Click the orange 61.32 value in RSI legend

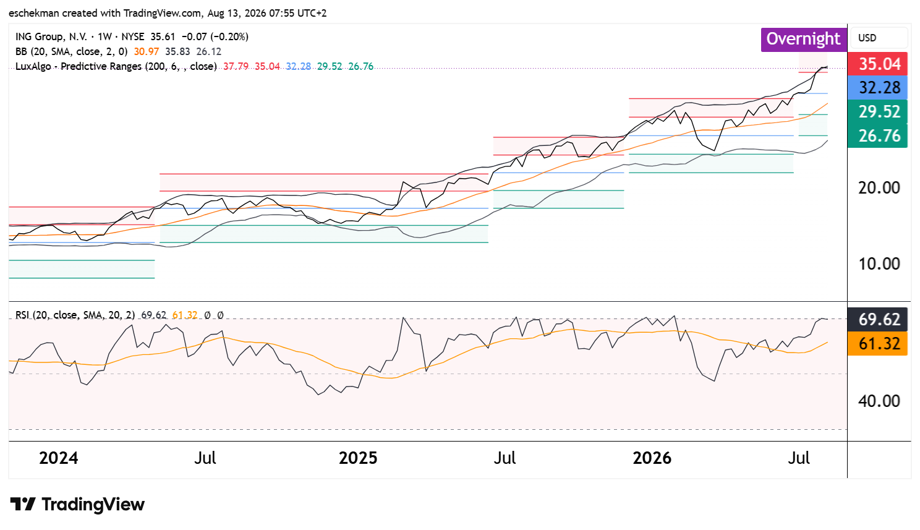click(x=185, y=315)
